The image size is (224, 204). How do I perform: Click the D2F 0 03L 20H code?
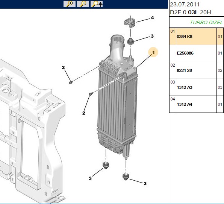[191, 12]
